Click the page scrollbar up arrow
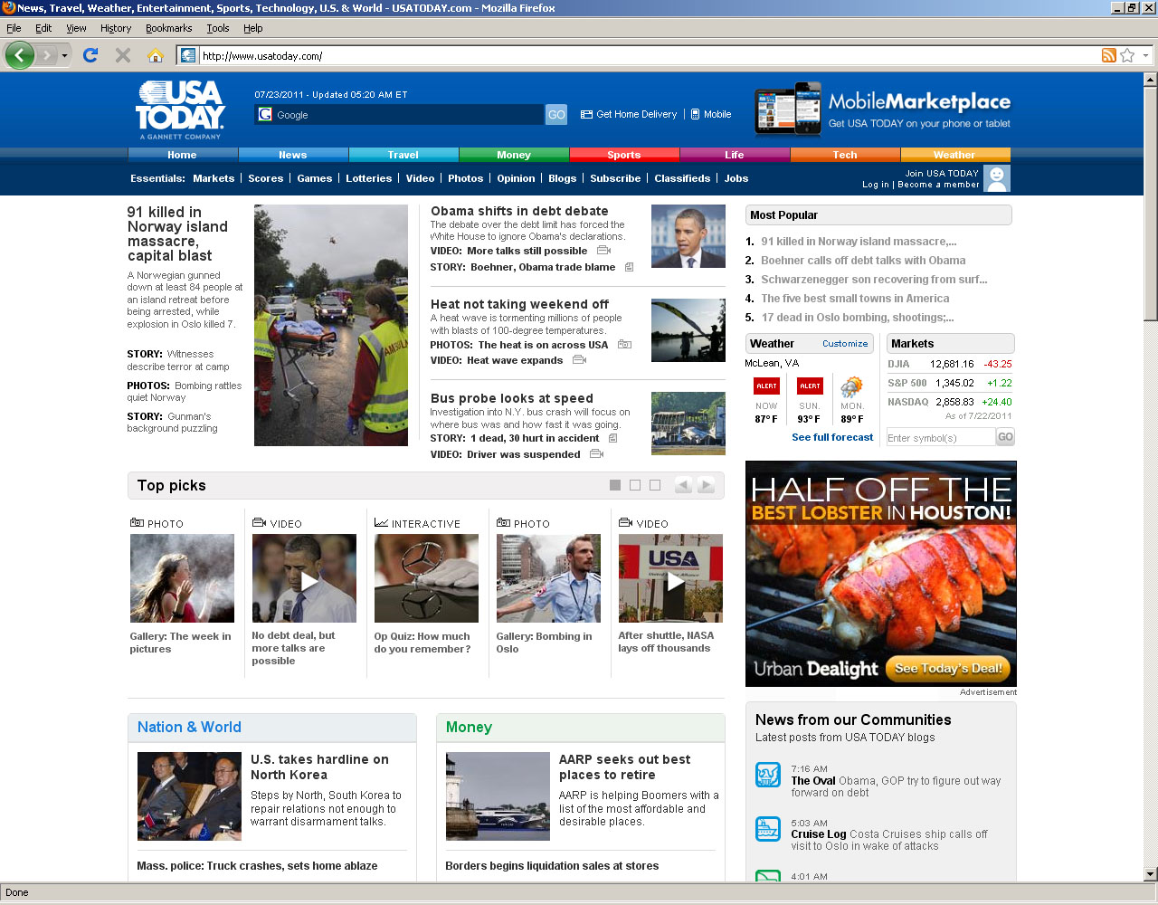1158x905 pixels. pyautogui.click(x=1150, y=80)
